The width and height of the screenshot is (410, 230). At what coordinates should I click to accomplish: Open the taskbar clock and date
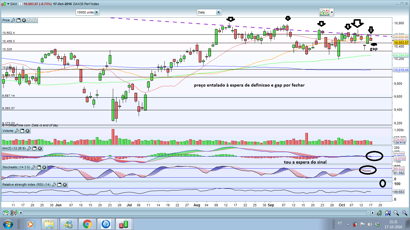[x=394, y=224]
